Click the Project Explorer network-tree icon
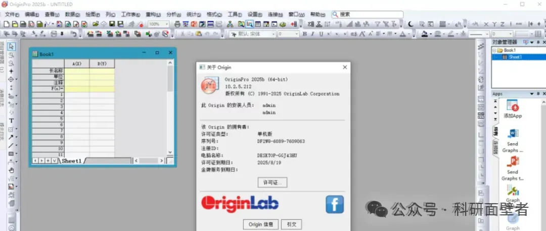Image resolution: width=546 pixels, height=231 pixels. (x=230, y=24)
